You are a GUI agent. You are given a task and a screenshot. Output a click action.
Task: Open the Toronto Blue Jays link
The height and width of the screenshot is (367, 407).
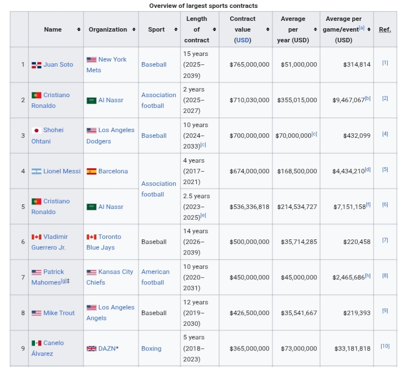[x=104, y=242]
